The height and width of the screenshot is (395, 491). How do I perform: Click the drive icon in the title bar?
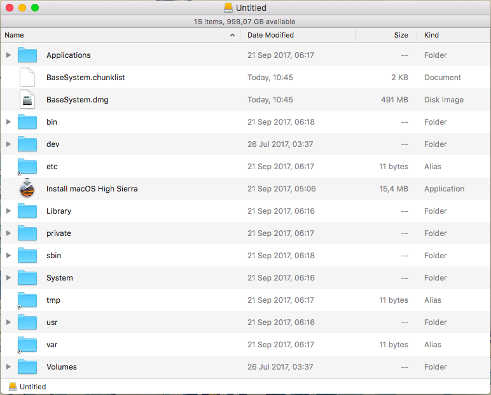[x=228, y=8]
